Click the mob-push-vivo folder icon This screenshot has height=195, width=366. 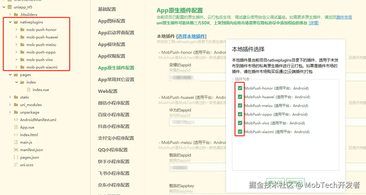point(22,59)
